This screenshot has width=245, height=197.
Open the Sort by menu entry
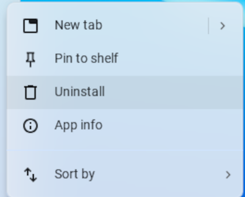click(x=74, y=174)
